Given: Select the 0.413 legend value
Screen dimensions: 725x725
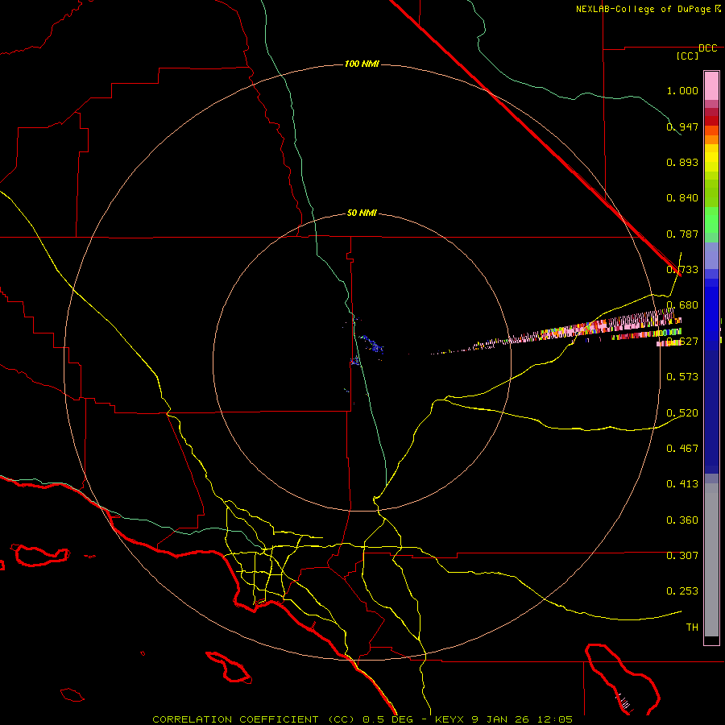Looking at the screenshot, I should 682,483.
